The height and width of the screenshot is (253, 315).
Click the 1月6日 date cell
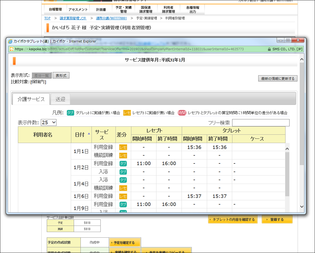click(81, 196)
